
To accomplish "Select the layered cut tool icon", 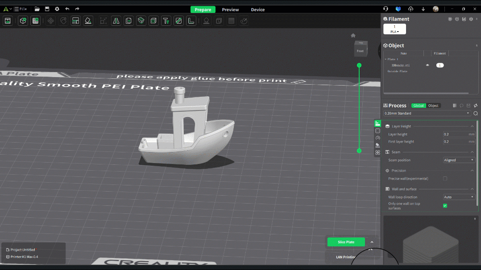I will click(x=141, y=21).
